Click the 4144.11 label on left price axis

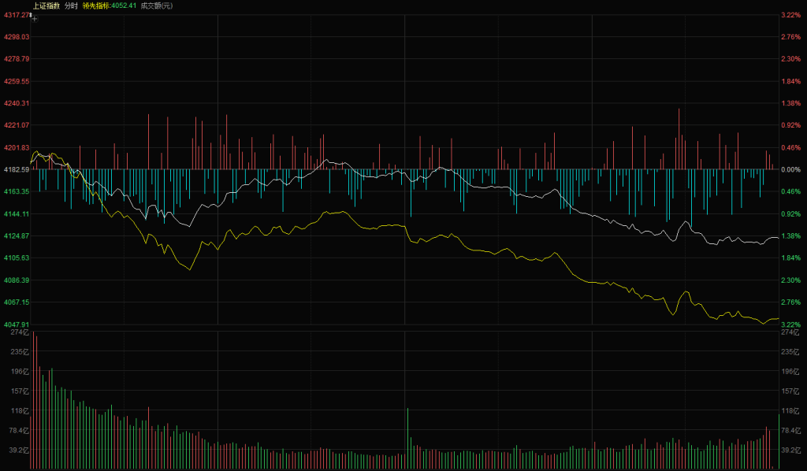click(x=15, y=213)
